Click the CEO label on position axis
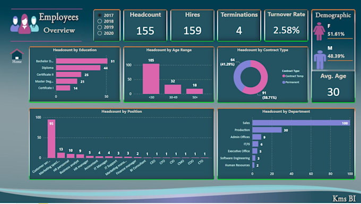Viewport: 361px width, 204px height. coord(153,162)
